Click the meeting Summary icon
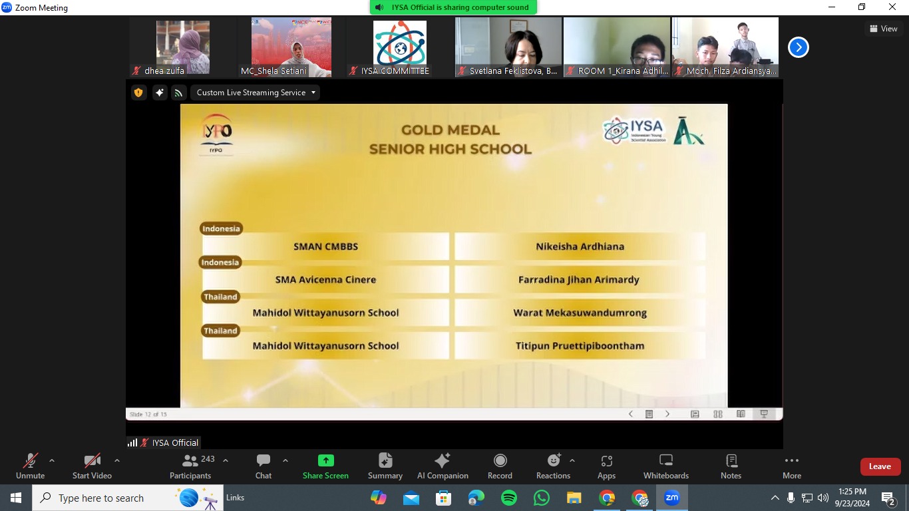The image size is (909, 511). pyautogui.click(x=385, y=466)
